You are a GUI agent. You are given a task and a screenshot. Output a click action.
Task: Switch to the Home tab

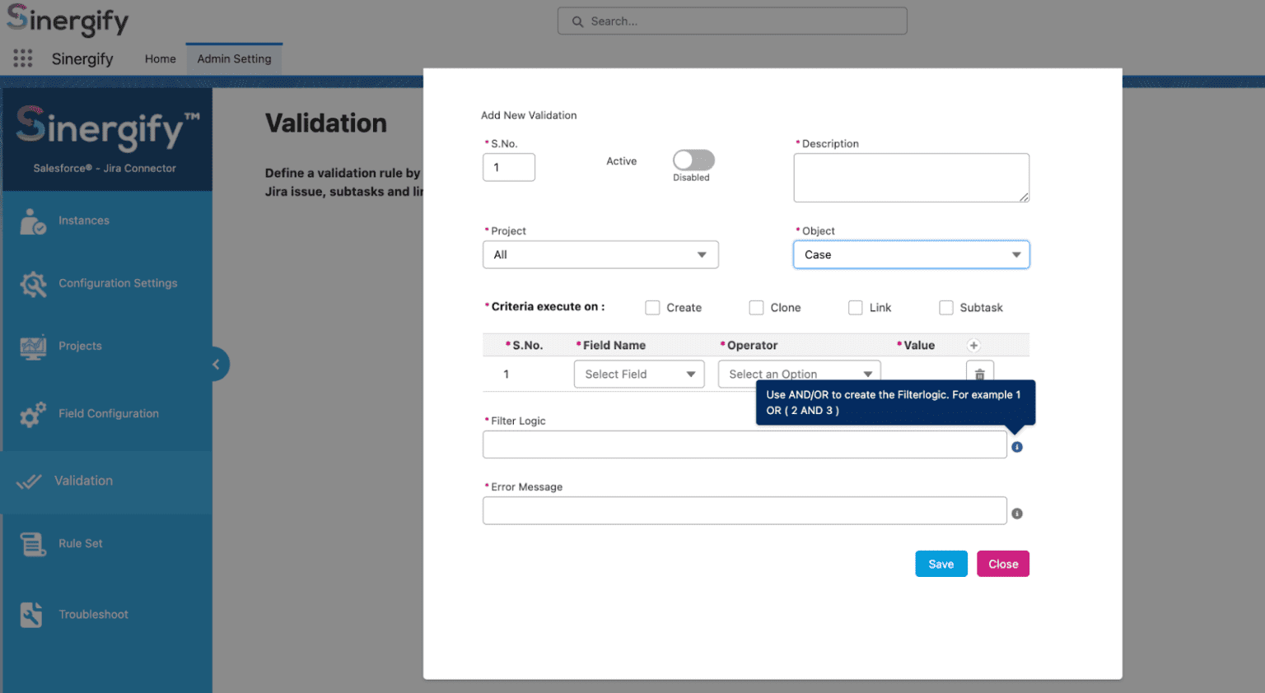[160, 59]
